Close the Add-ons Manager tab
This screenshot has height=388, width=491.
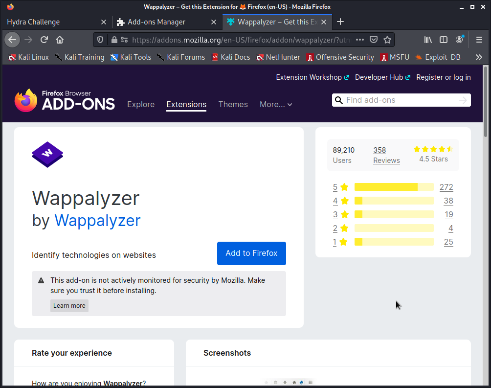(214, 22)
